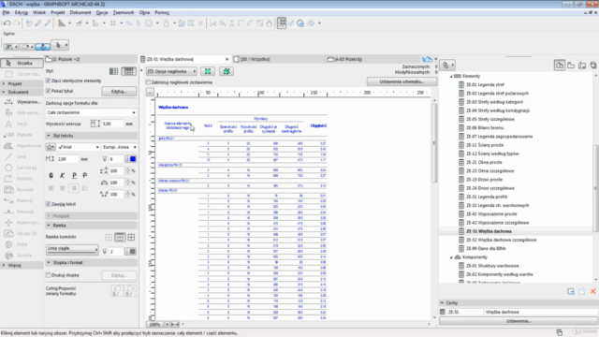Image resolution: width=599 pixels, height=337 pixels.
Task: Open the Publisher Sets icon in Navigator
Action: click(x=592, y=66)
